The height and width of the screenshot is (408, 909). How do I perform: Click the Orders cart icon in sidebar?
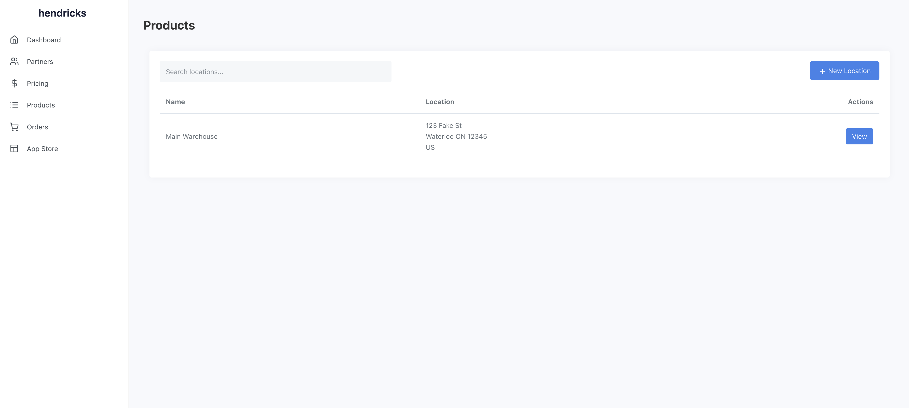point(14,127)
